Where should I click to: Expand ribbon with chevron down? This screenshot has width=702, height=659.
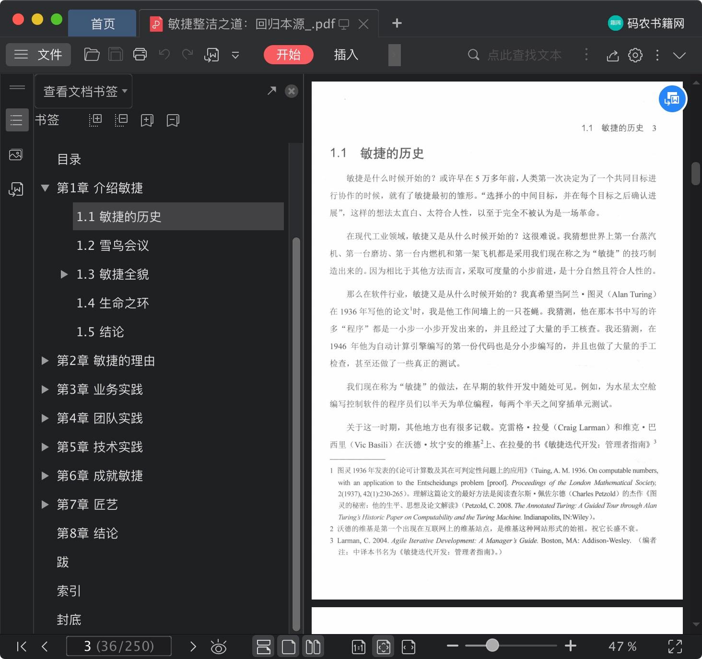pos(679,55)
